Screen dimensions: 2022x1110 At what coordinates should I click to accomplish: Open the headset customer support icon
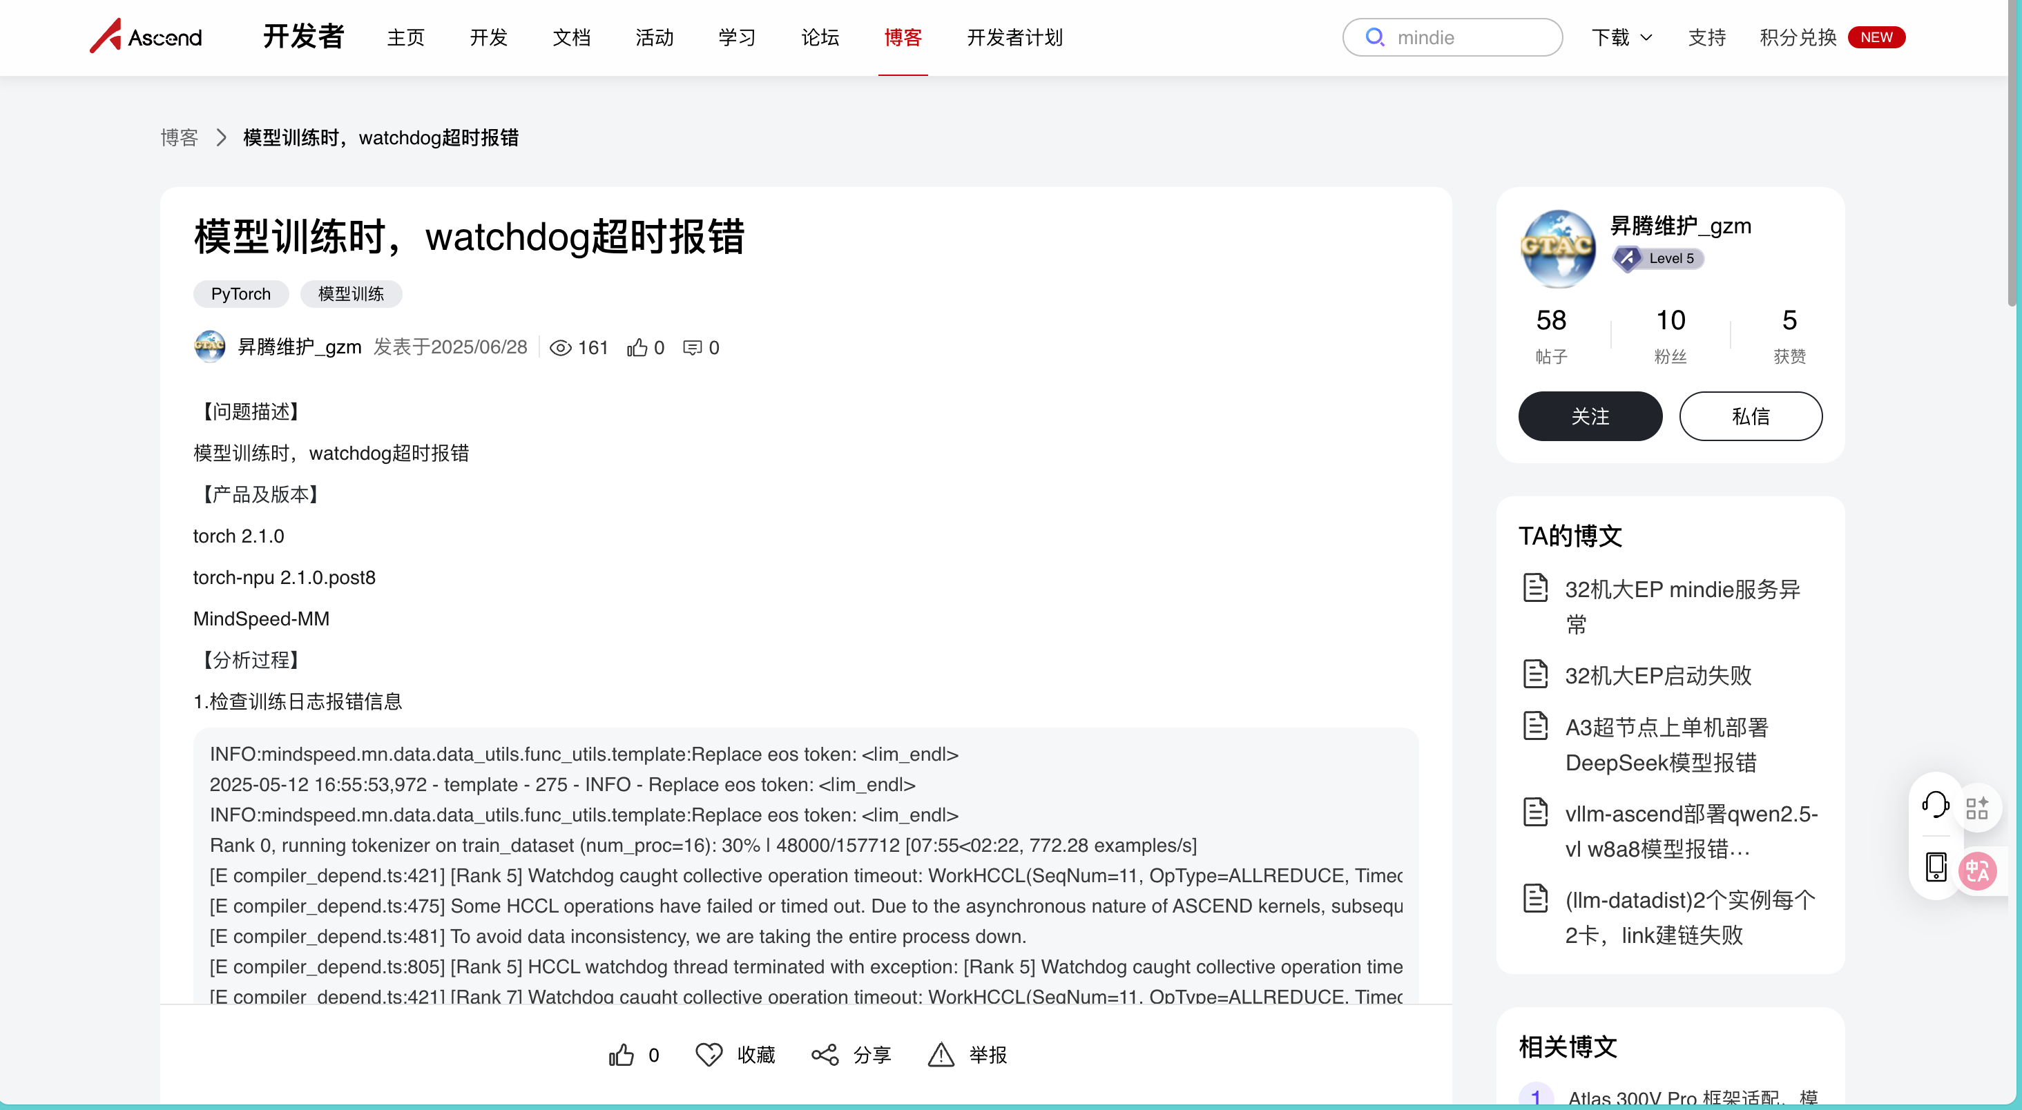click(1935, 805)
